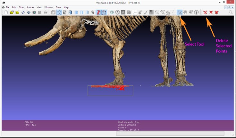Open the layers dialog icon
The image size is (236, 138).
click(x=40, y=12)
